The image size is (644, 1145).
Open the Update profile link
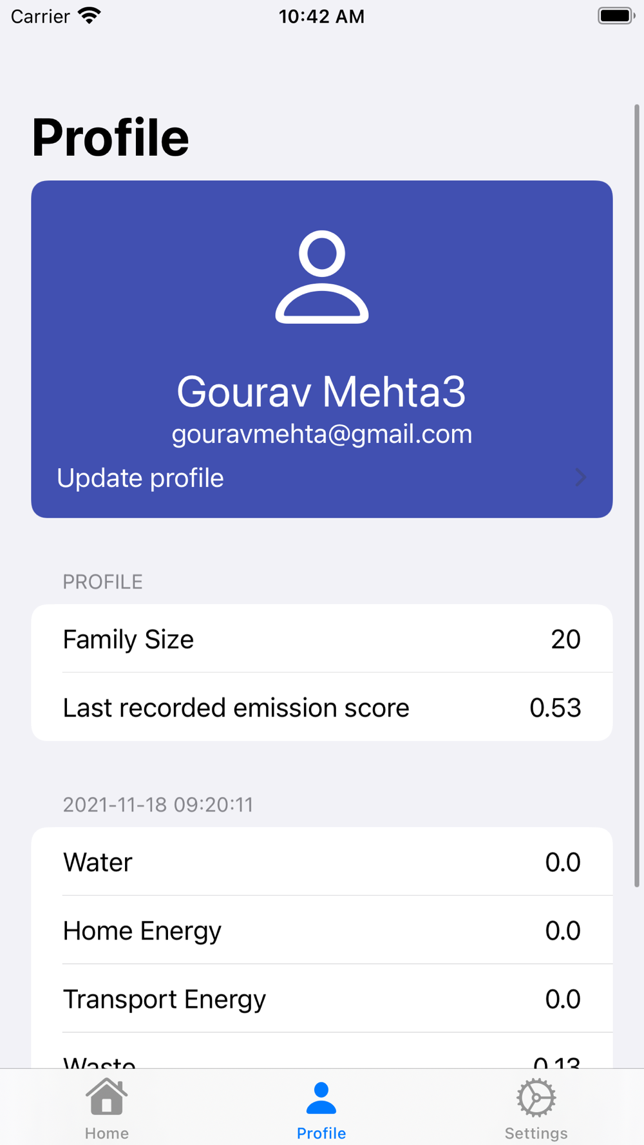pos(140,478)
